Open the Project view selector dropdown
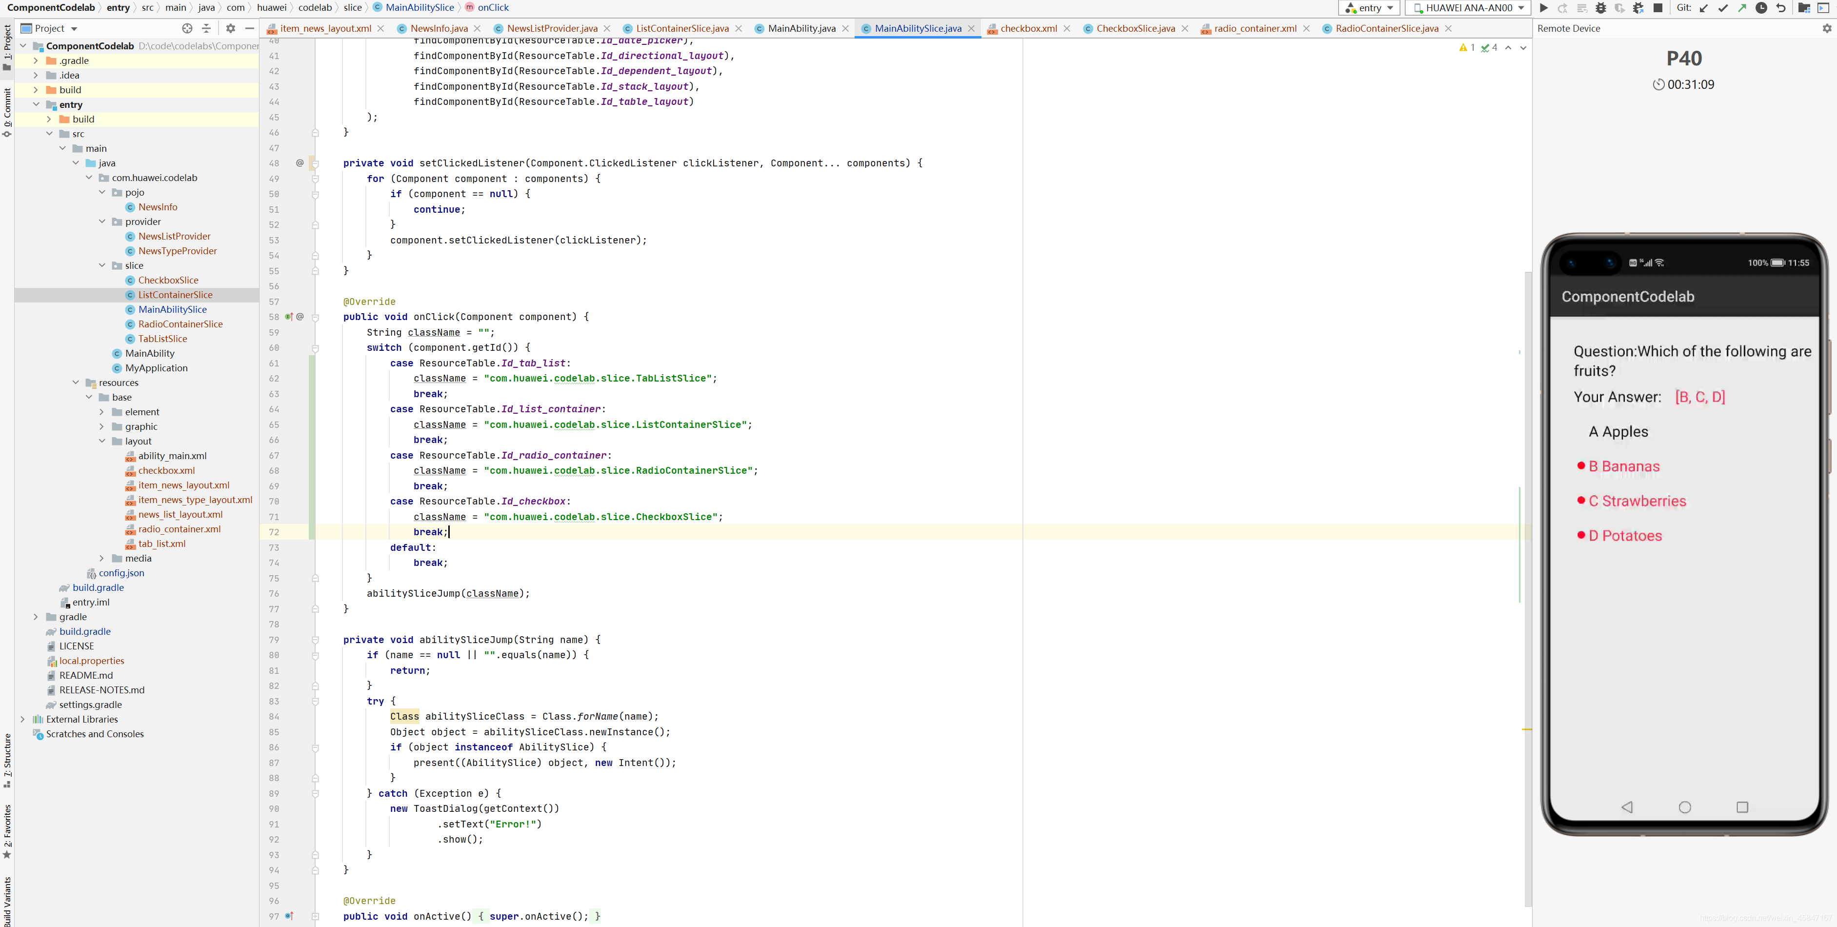This screenshot has width=1837, height=927. point(49,28)
